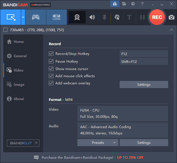Toggle the mouse click effects icon

click(x=117, y=17)
